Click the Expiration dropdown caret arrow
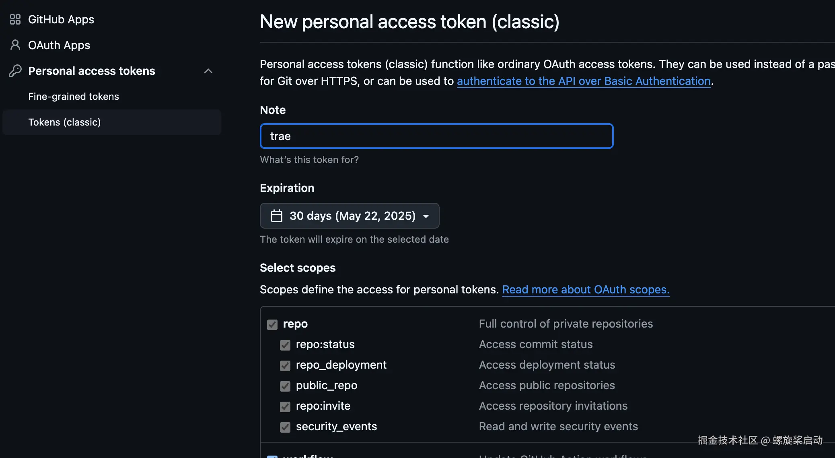Viewport: 835px width, 458px height. pos(426,216)
